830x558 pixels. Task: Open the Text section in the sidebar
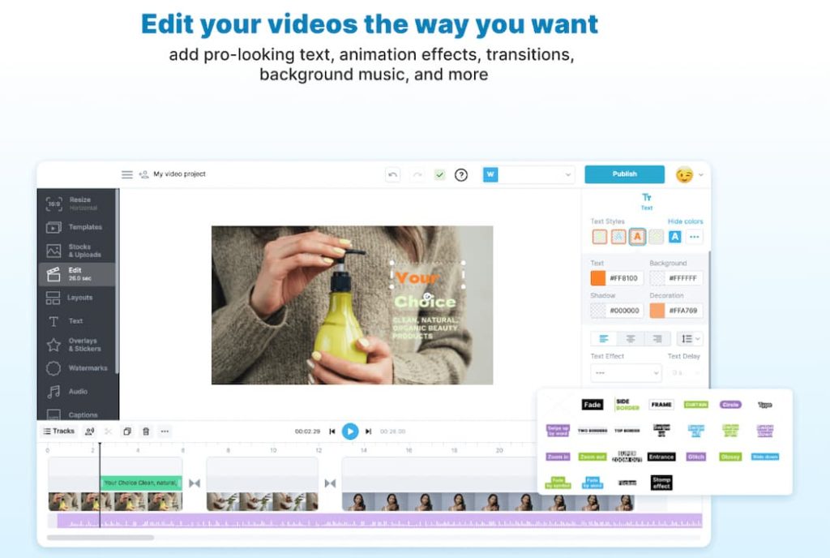pos(77,321)
